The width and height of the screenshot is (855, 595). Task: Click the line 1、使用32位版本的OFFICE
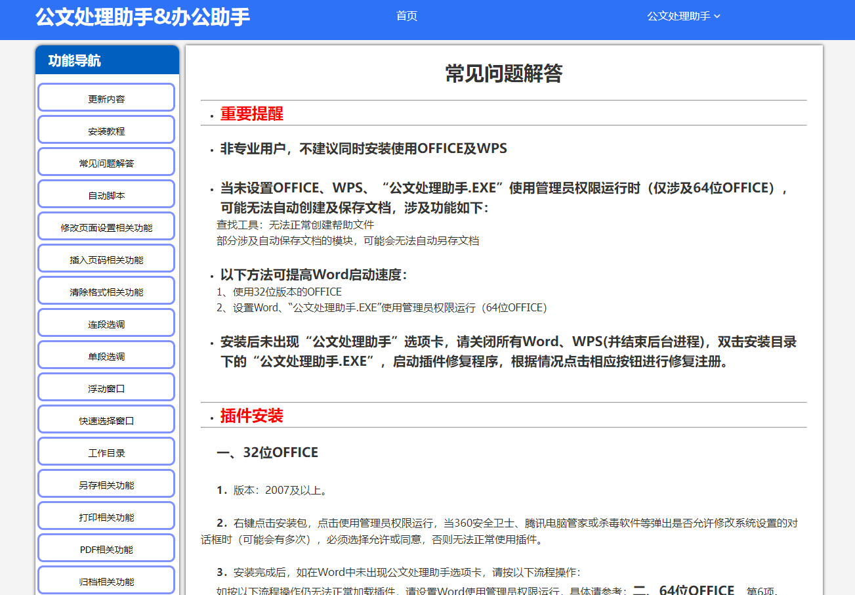279,292
